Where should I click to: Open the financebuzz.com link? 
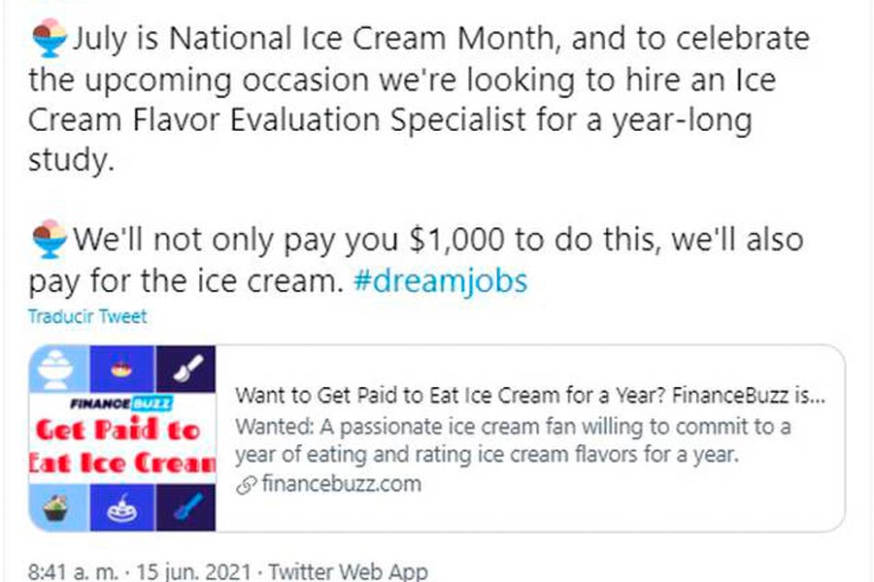click(341, 483)
